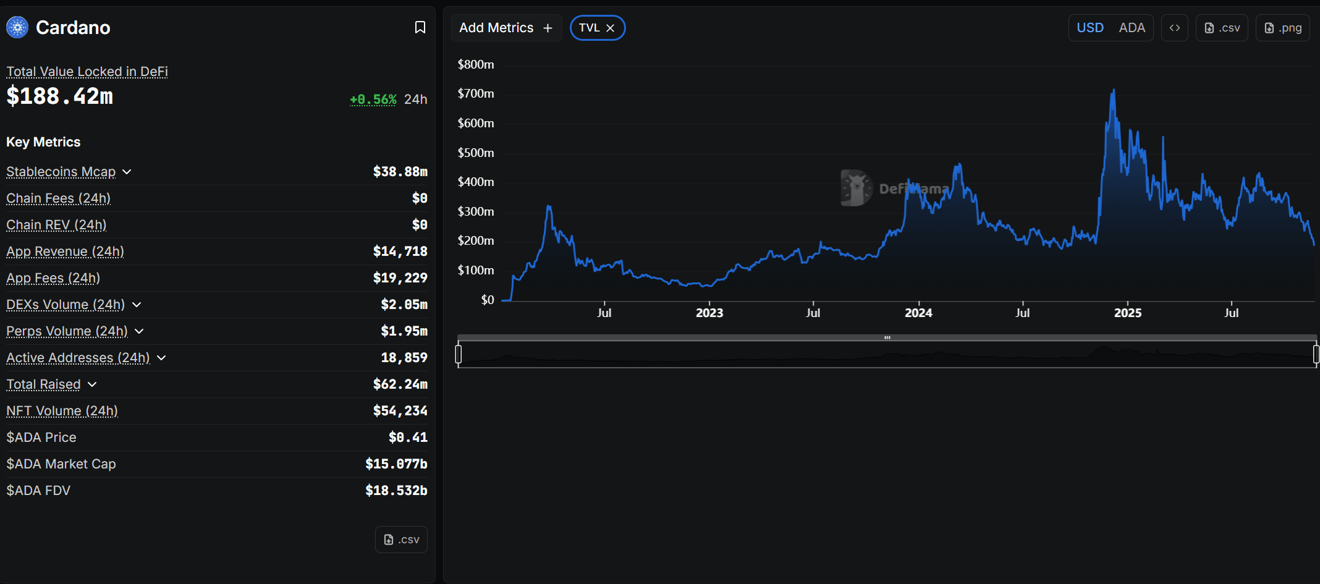Switch chart denomination to ADA
1320x584 pixels.
1132,28
